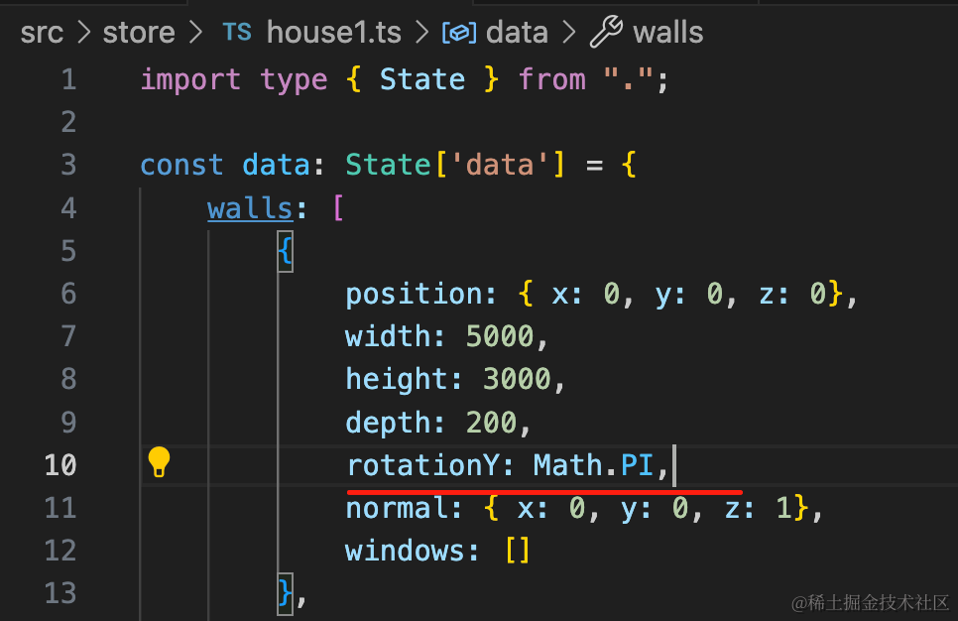Click the lightbulb quick-fix icon

point(159,462)
